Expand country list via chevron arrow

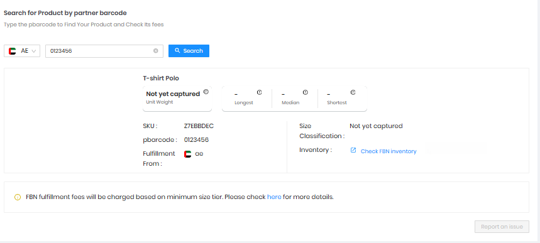[x=34, y=51]
